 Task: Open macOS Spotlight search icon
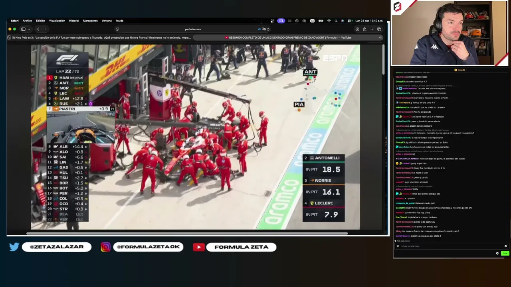click(336, 21)
